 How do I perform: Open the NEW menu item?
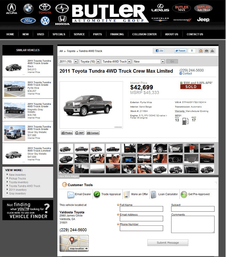click(25, 34)
